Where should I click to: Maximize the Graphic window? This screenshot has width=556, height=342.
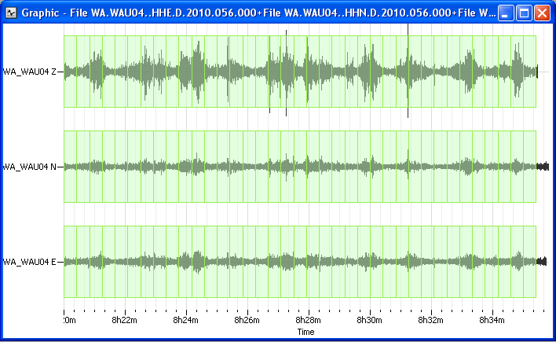point(525,13)
